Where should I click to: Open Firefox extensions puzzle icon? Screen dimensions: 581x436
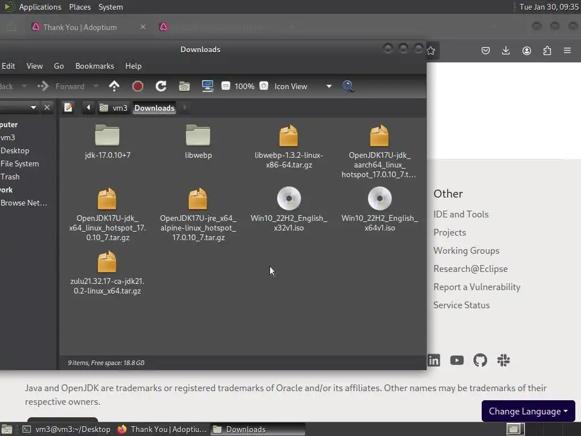pyautogui.click(x=547, y=51)
